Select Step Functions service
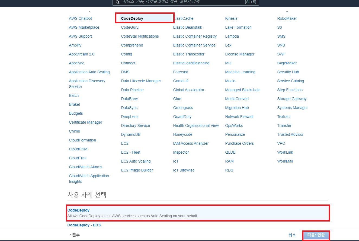 290,90
